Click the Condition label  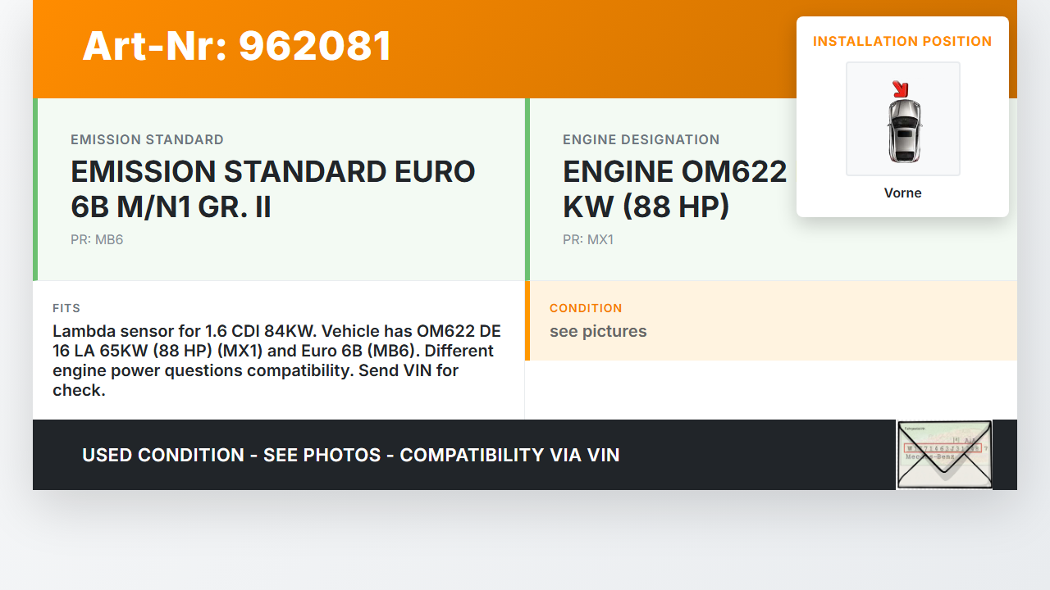pos(586,308)
